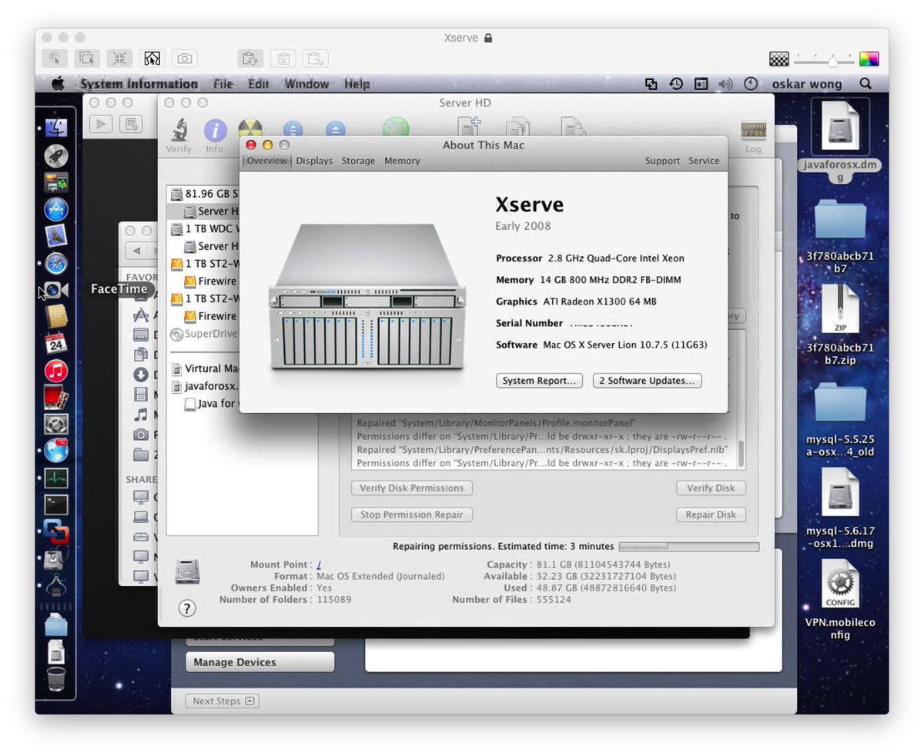Click Verify microscope icon in Disk Utility
Image resolution: width=924 pixels, height=756 pixels.
point(179,135)
